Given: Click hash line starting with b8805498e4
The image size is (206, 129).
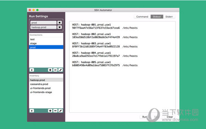Looking at the screenshot, I should [x=105, y=65].
